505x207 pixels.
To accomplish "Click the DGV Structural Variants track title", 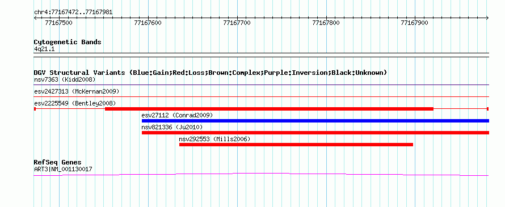I will [x=211, y=73].
